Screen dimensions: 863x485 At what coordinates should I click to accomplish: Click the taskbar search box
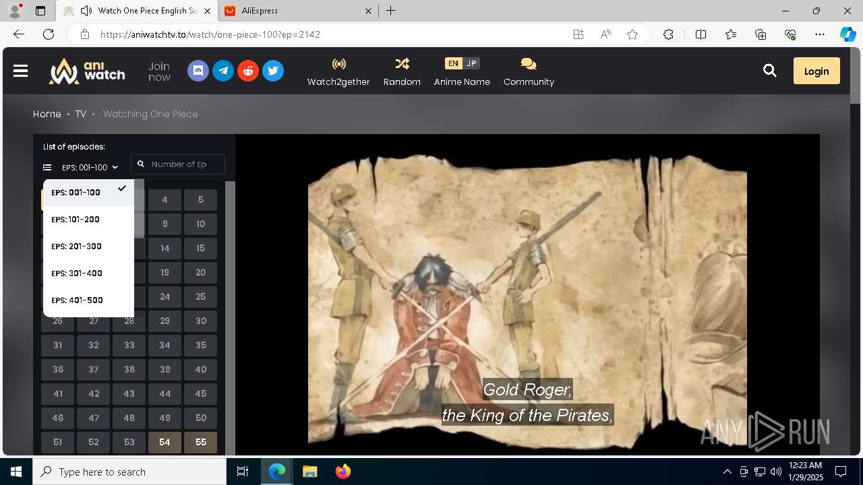[x=129, y=472]
